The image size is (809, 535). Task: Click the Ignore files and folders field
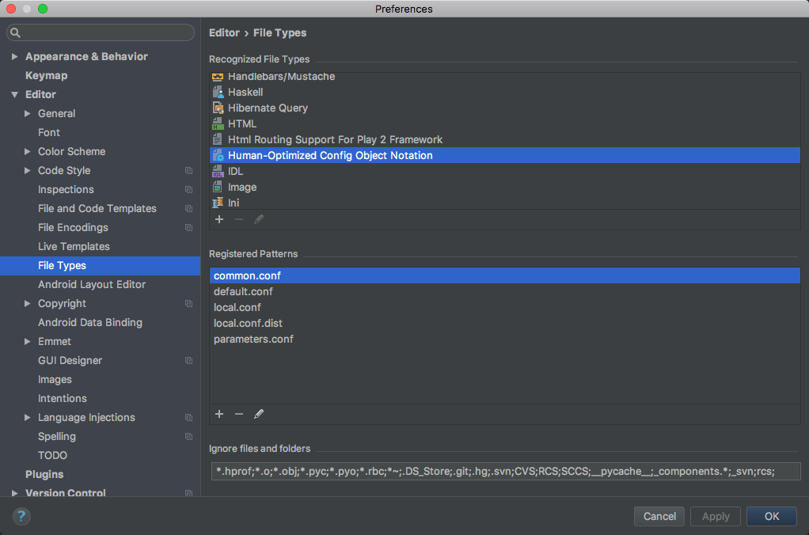(505, 472)
